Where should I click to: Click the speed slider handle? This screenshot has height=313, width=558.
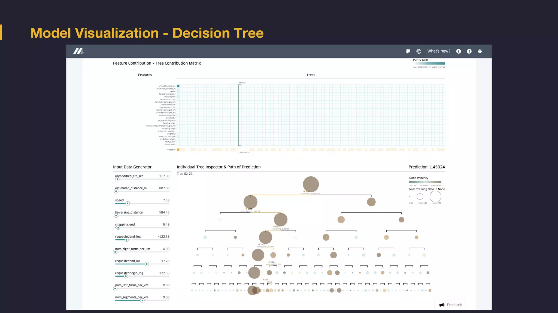point(128,204)
